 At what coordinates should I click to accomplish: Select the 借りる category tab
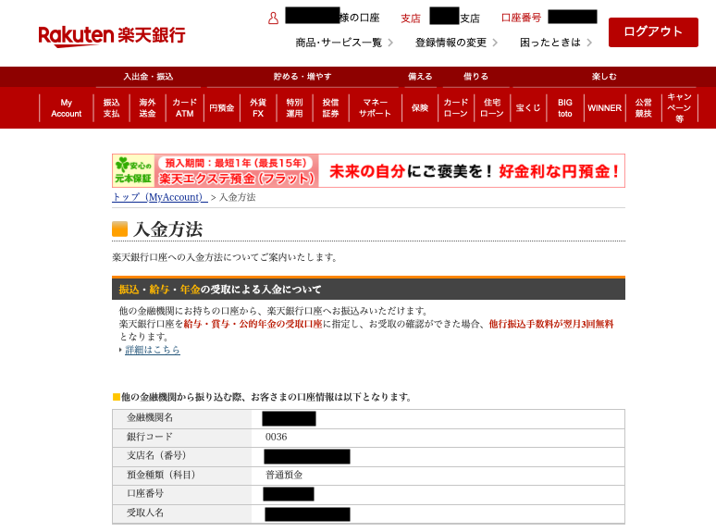click(x=475, y=77)
